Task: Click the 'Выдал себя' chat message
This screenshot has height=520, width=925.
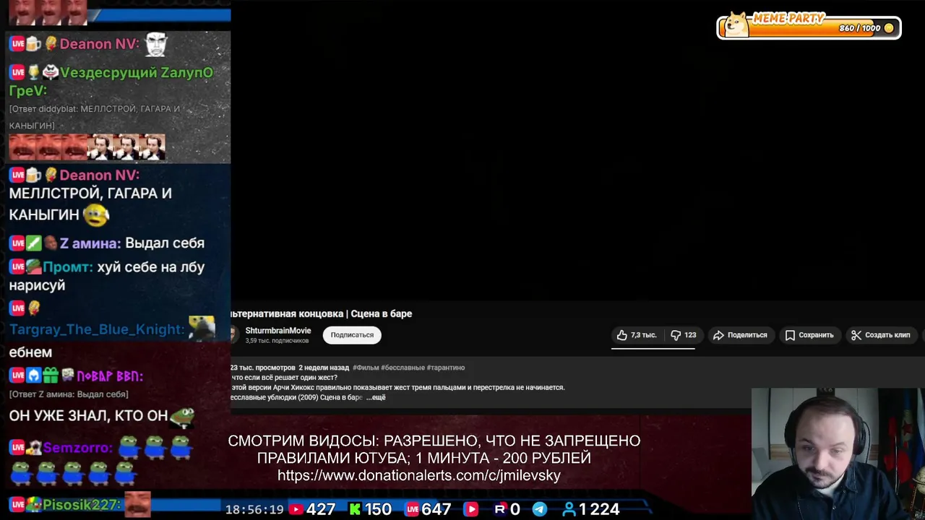Action: (x=165, y=243)
